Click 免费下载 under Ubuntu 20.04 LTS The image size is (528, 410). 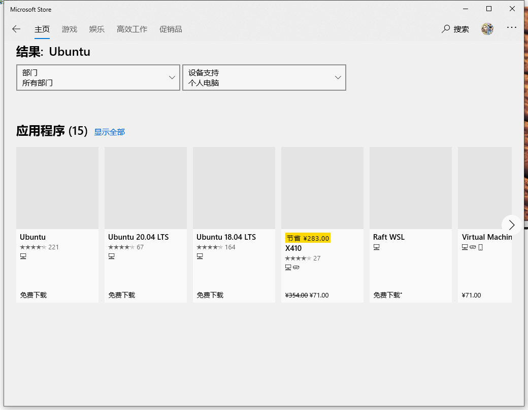pyautogui.click(x=121, y=295)
